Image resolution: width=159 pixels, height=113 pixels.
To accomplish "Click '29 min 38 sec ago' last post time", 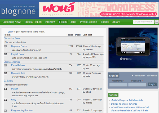I will tap(91, 65).
